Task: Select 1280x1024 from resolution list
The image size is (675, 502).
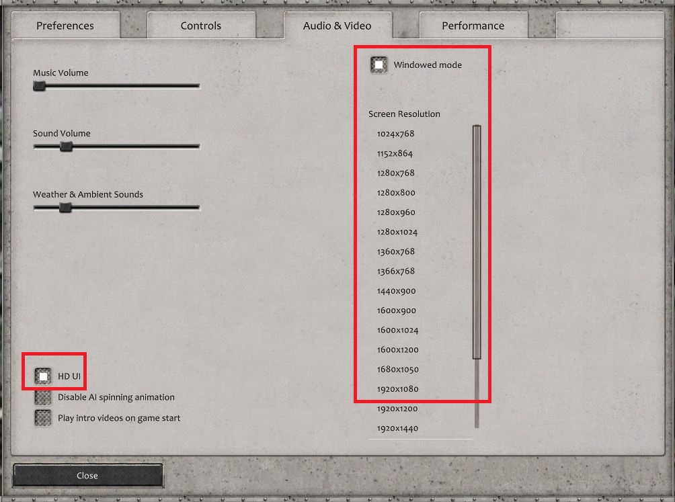Action: (397, 232)
